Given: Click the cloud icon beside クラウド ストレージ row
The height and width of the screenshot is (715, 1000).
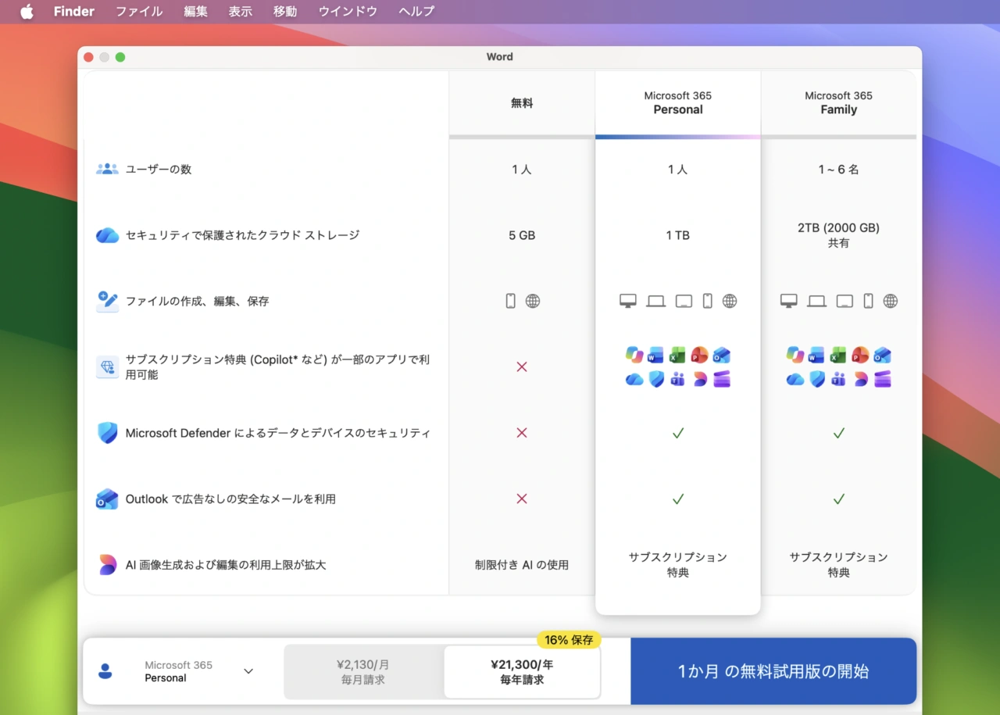Looking at the screenshot, I should coord(107,235).
